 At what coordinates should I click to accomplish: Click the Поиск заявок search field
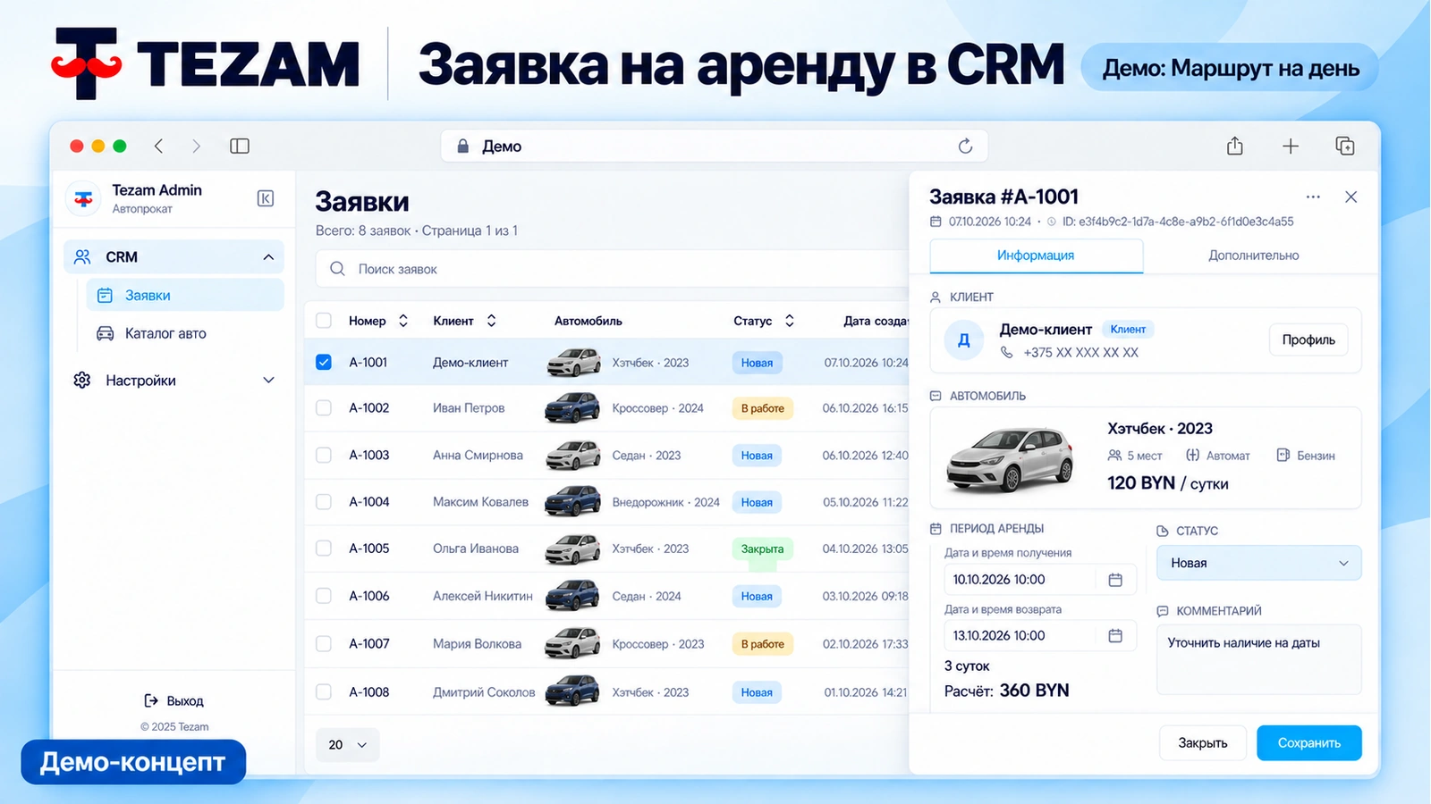(613, 269)
